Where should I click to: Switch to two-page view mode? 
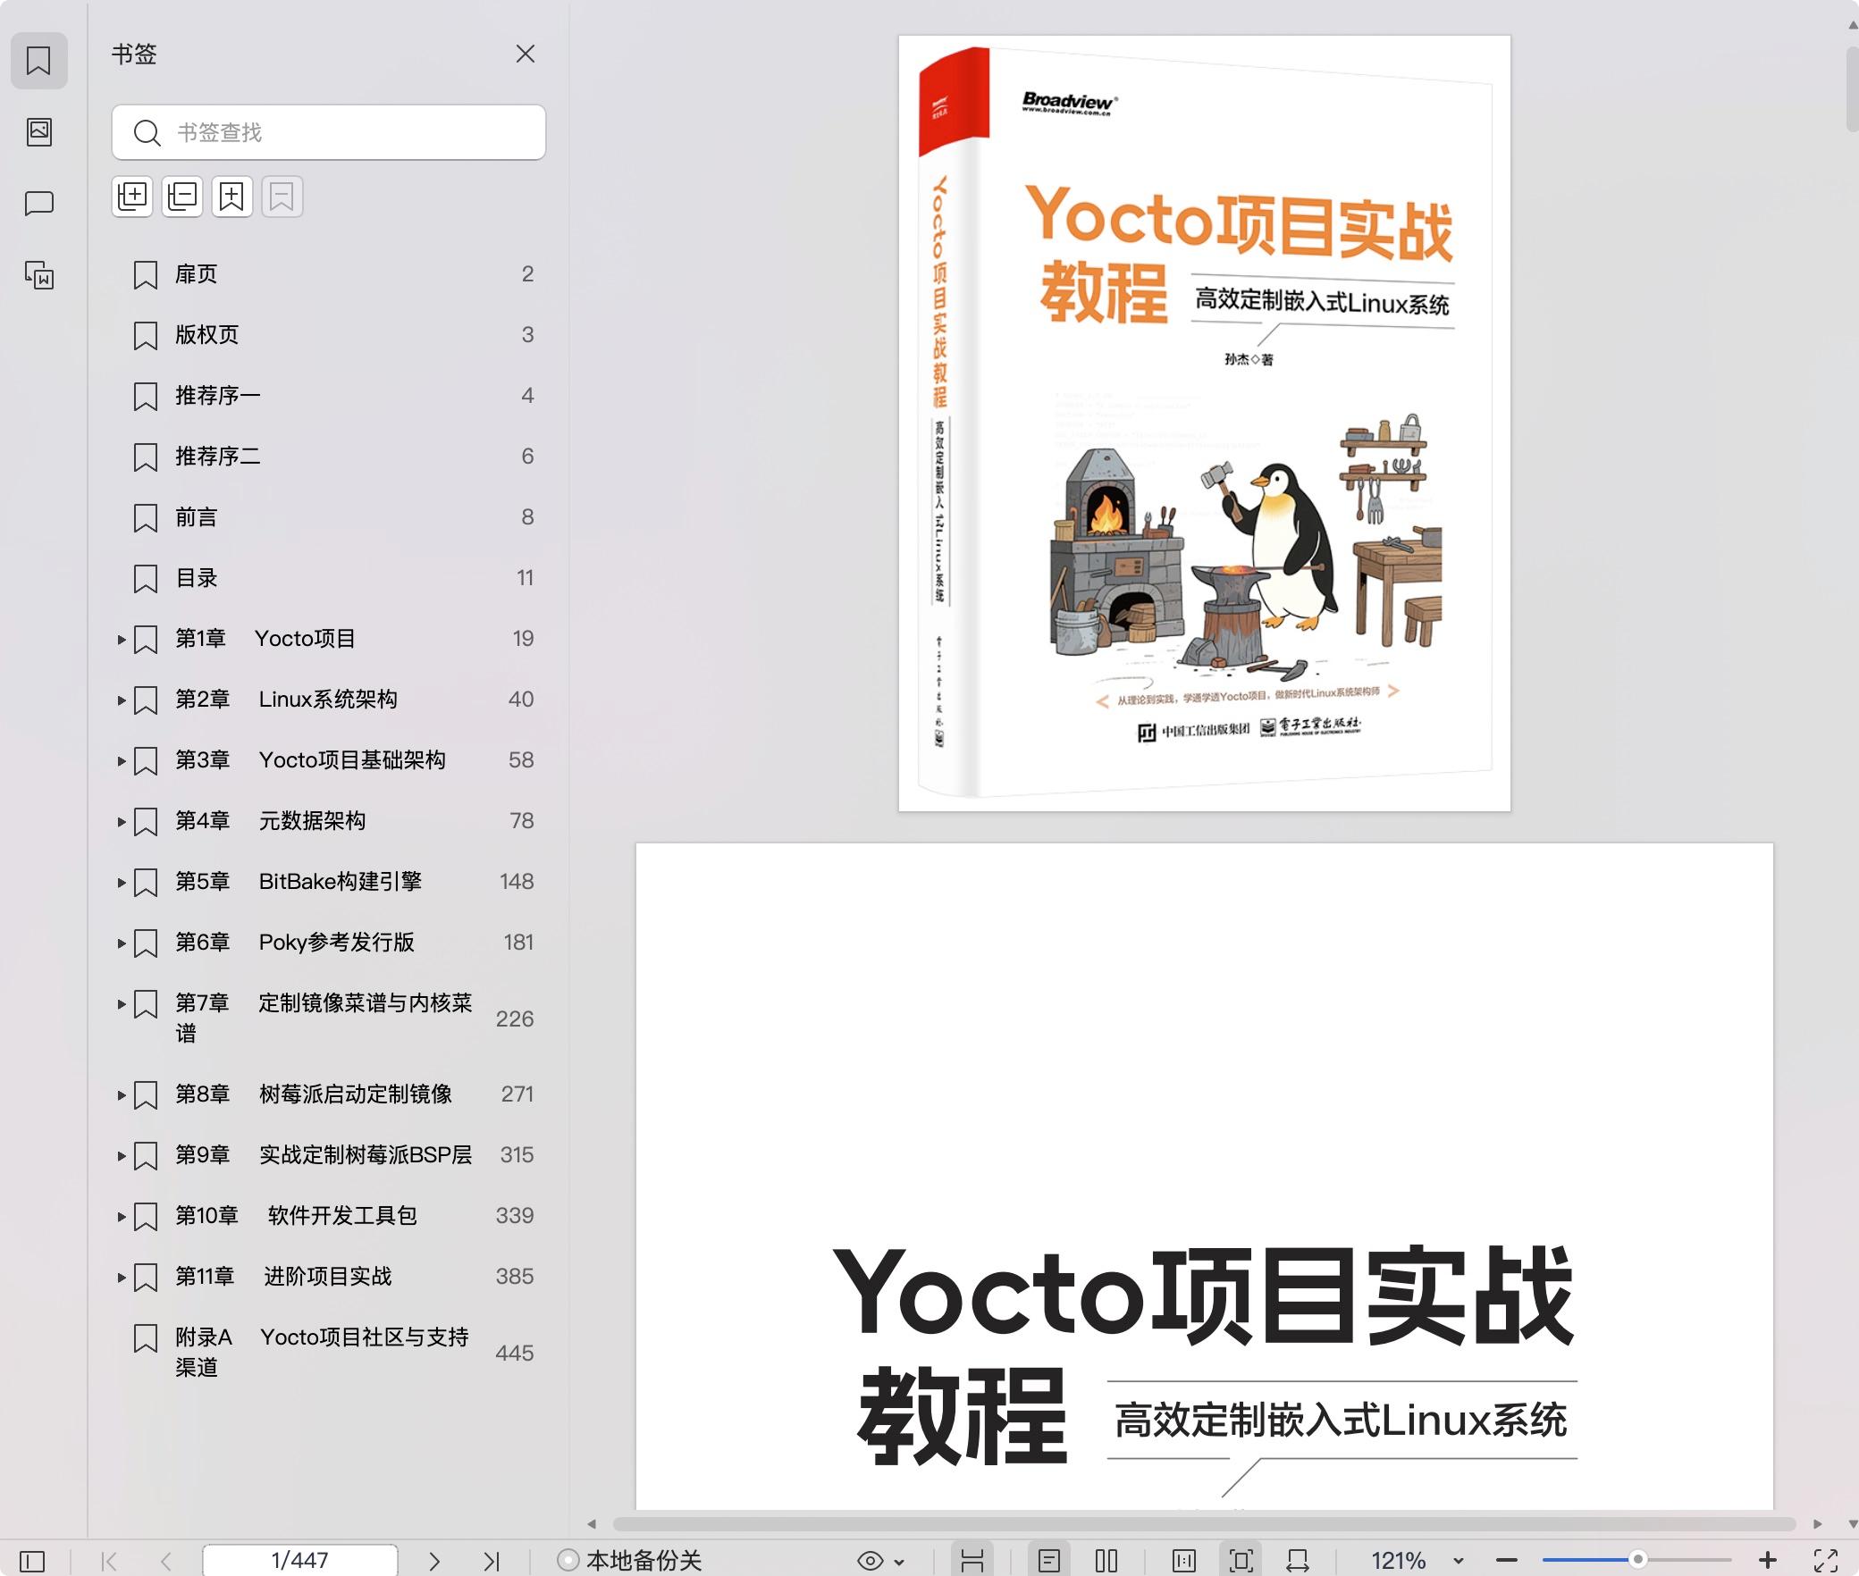(x=1106, y=1561)
